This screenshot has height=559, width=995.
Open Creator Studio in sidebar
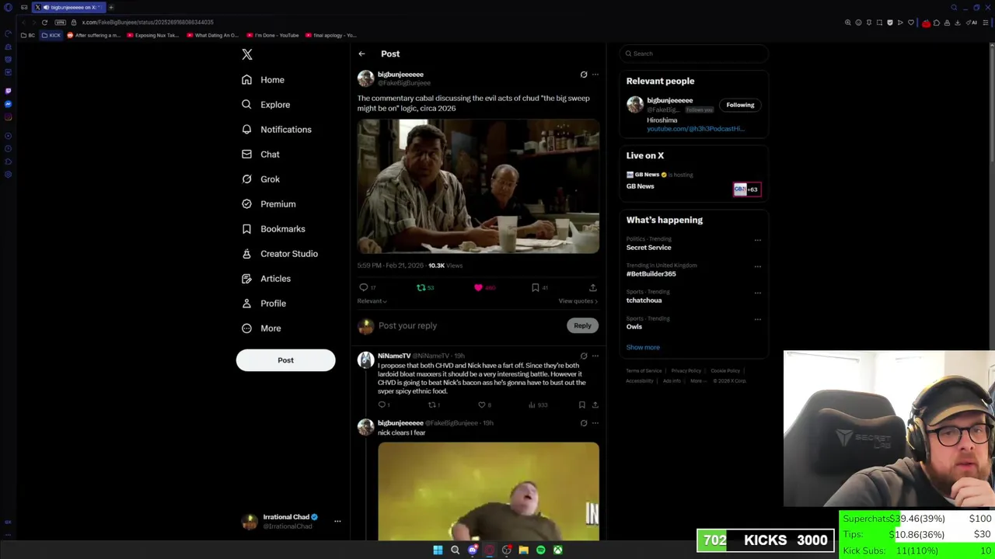pos(280,254)
